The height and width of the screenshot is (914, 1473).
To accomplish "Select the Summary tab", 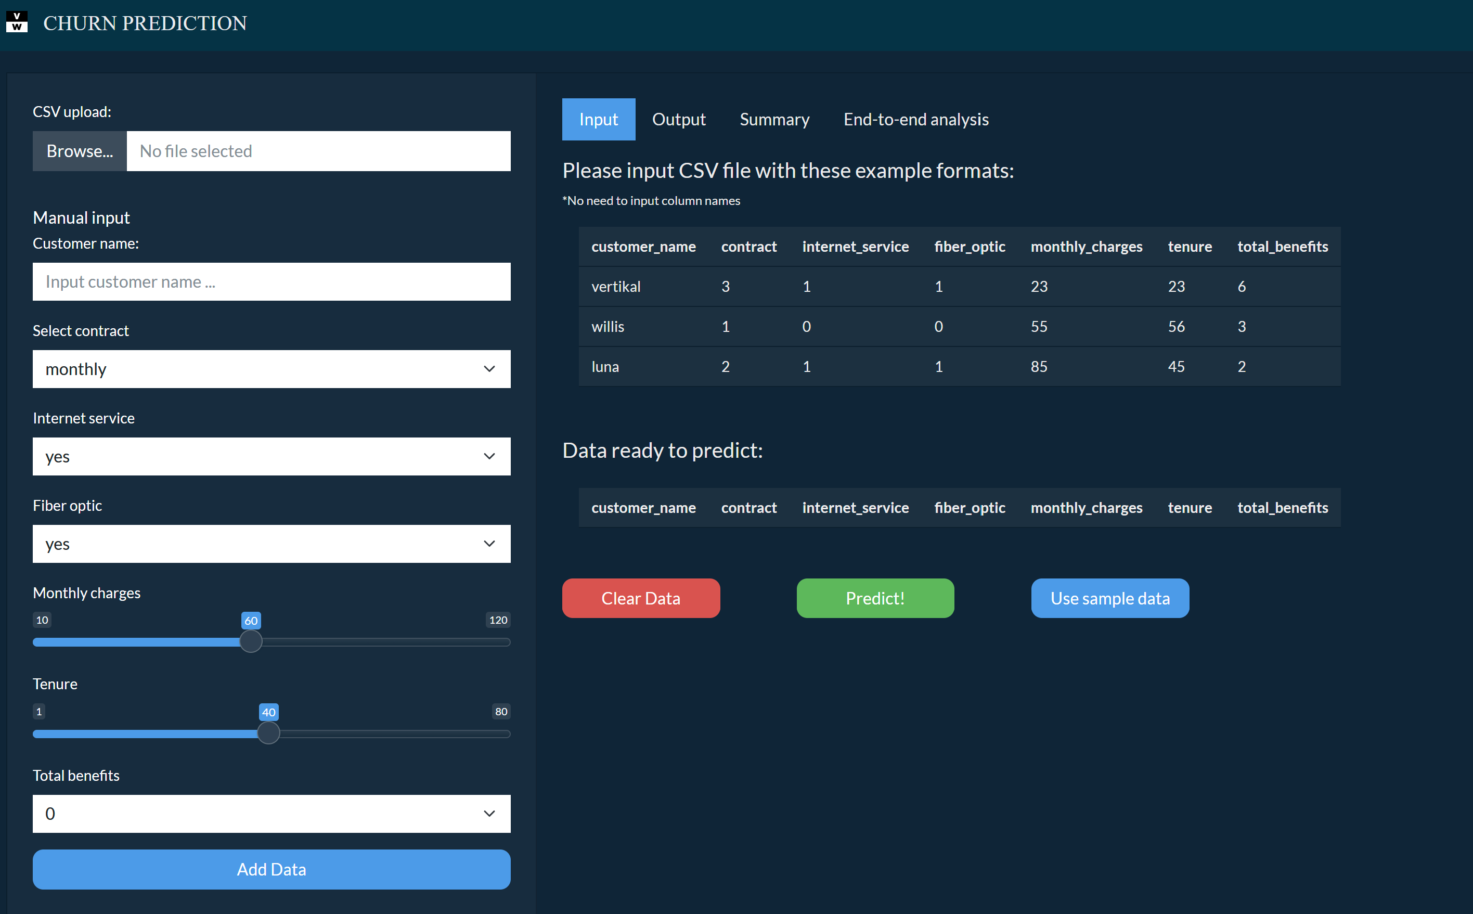I will click(774, 119).
